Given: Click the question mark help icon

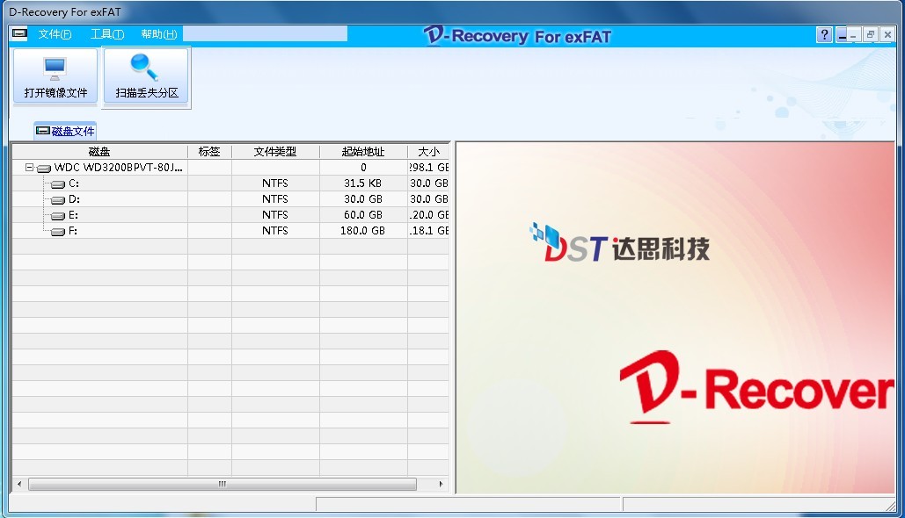Looking at the screenshot, I should (824, 35).
